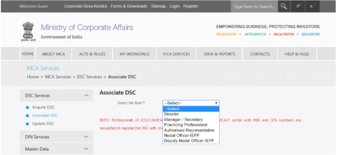Open Acquire DSC in the sidebar
The height and width of the screenshot is (155, 337).
[43, 107]
